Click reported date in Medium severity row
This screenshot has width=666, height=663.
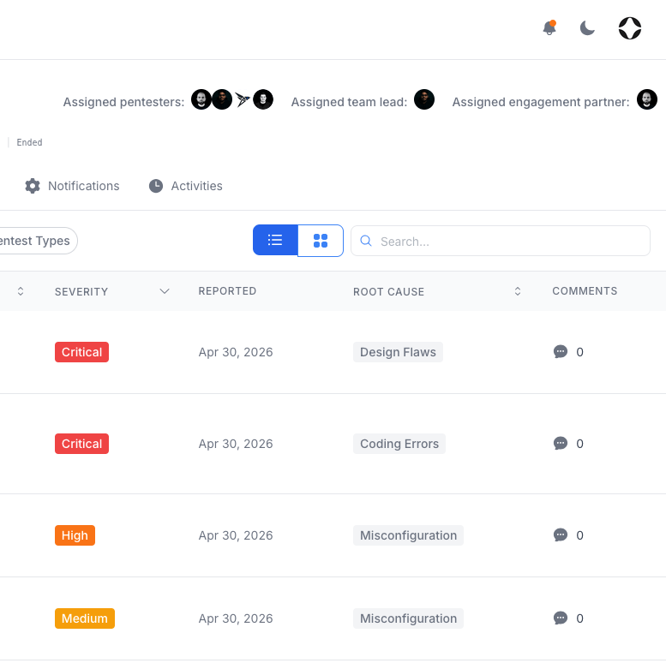(x=236, y=618)
